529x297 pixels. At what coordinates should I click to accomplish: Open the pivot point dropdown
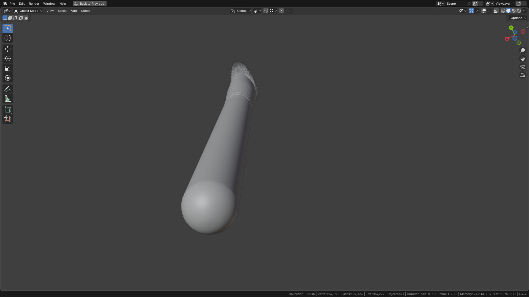pos(258,11)
